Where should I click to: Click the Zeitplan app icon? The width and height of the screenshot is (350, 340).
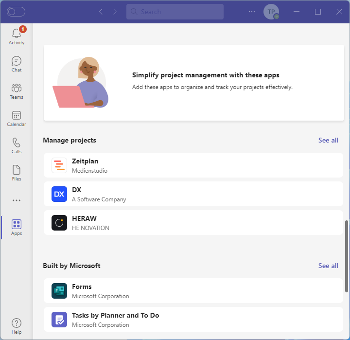(59, 165)
